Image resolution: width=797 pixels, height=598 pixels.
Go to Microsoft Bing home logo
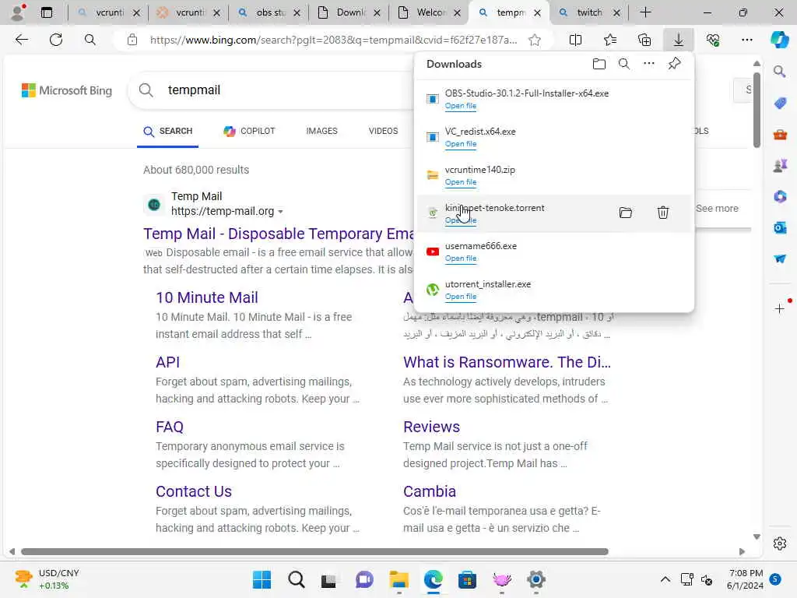tap(67, 90)
